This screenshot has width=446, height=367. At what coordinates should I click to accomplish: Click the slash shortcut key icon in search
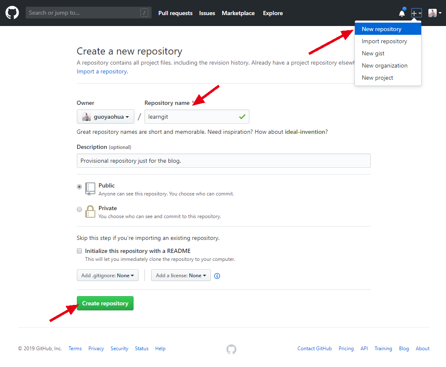point(144,13)
